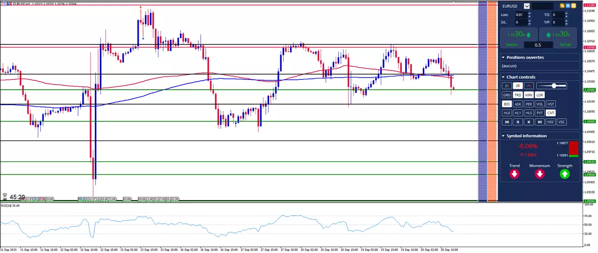Viewport: 598px width, 253px height.
Task: Click the T/S input field
Action: 558,15
